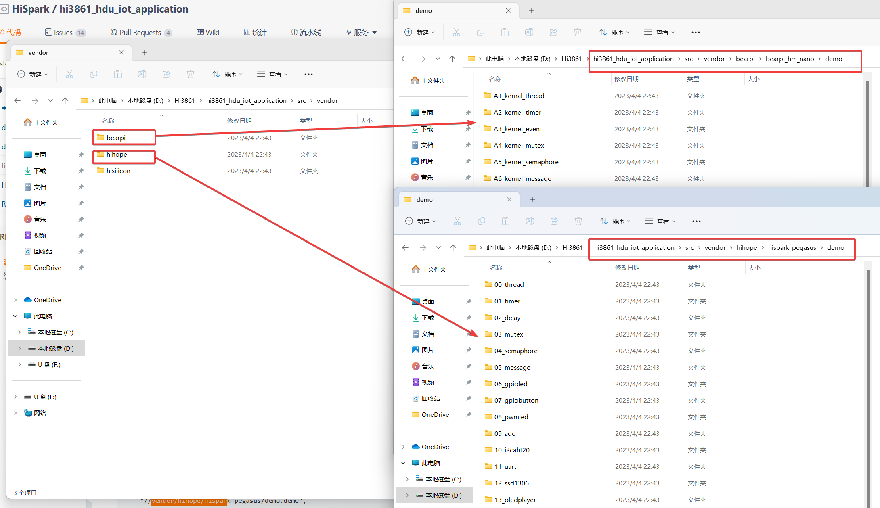Open the three-dots more menu in the vendor toolbar
The height and width of the screenshot is (508, 880).
pyautogui.click(x=308, y=74)
